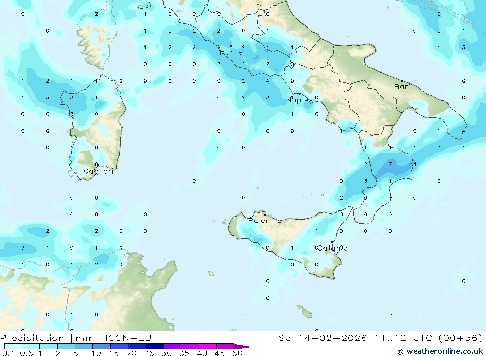Click the 11..12 UTC time text

pos(404,338)
